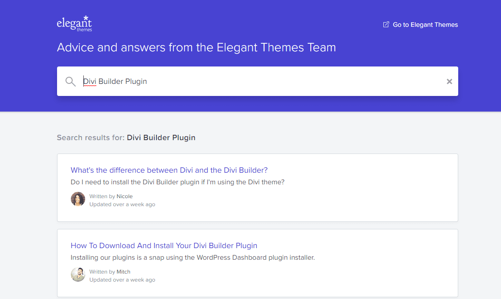This screenshot has height=299, width=501.
Task: Select the Go to Elegant Themes link
Action: point(425,25)
